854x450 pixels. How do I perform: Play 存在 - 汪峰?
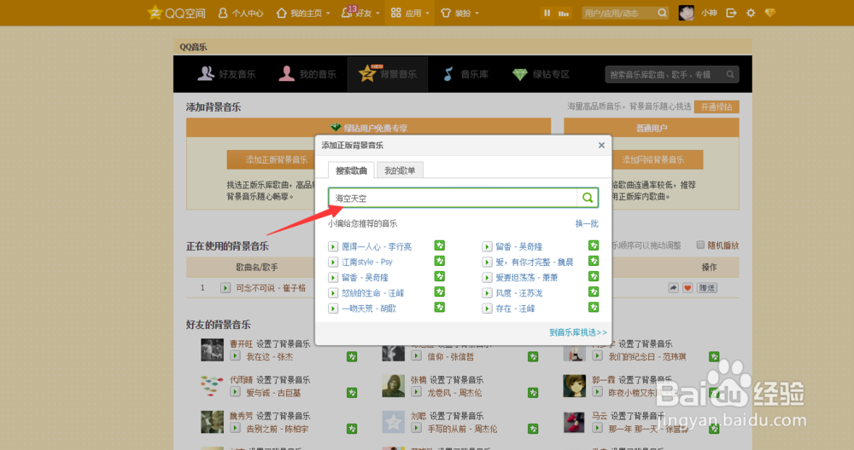(x=487, y=309)
